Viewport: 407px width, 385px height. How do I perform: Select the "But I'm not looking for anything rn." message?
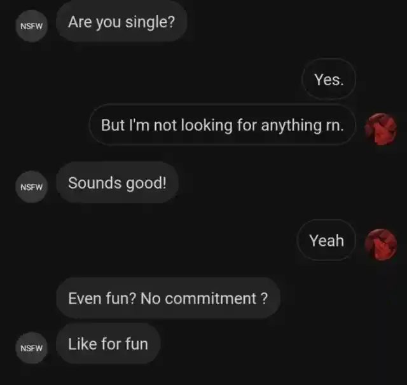tap(223, 125)
